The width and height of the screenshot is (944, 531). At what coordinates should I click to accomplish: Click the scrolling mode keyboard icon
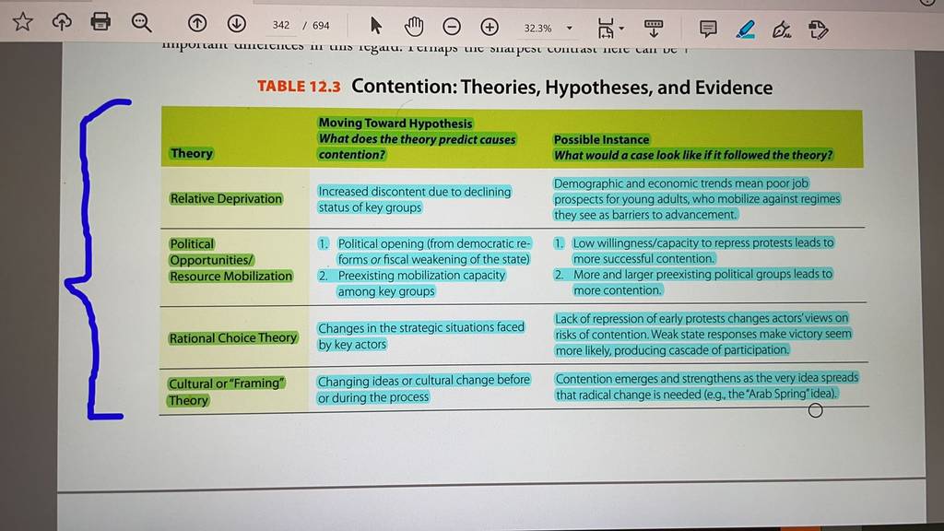(x=654, y=29)
